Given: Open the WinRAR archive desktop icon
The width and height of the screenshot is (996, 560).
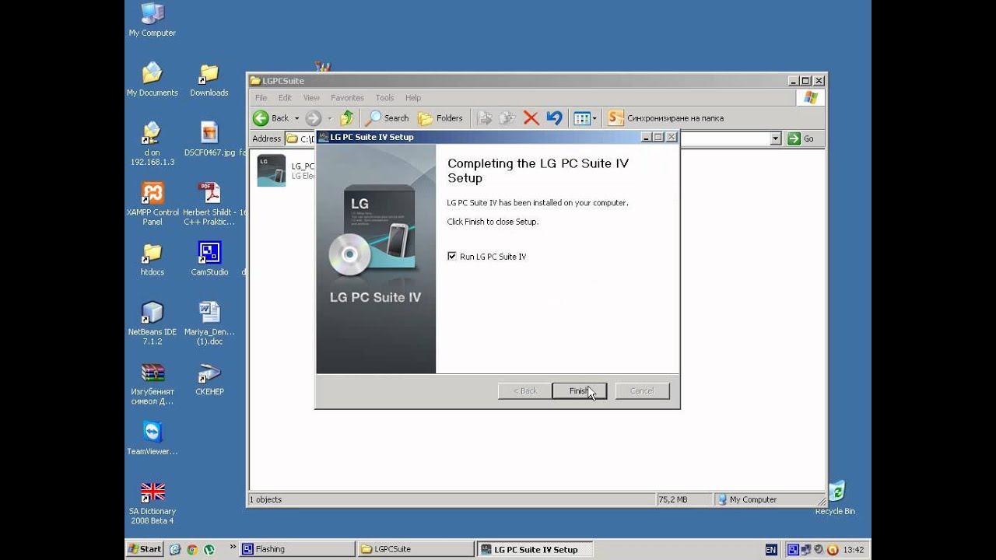Looking at the screenshot, I should (x=153, y=383).
